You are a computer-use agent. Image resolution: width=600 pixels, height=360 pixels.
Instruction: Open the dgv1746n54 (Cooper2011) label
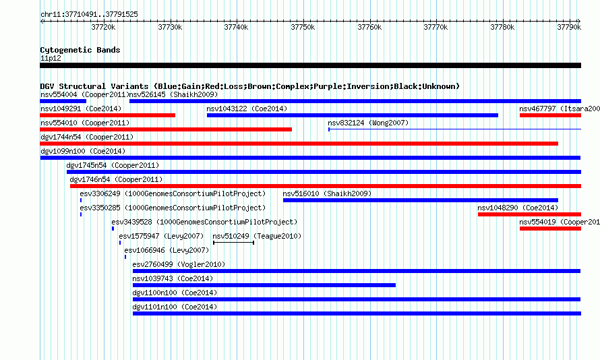coord(116,179)
